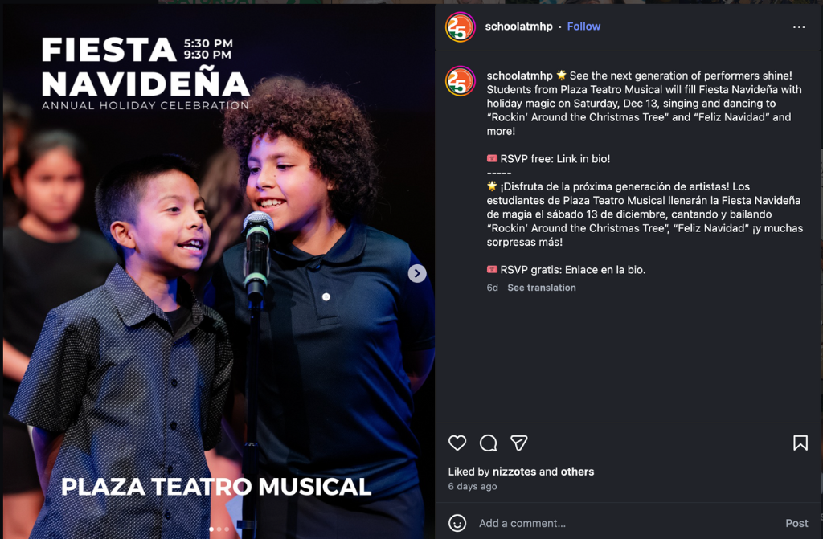Image resolution: width=823 pixels, height=539 pixels.
Task: Open emoji picker in comment field
Action: tap(457, 523)
